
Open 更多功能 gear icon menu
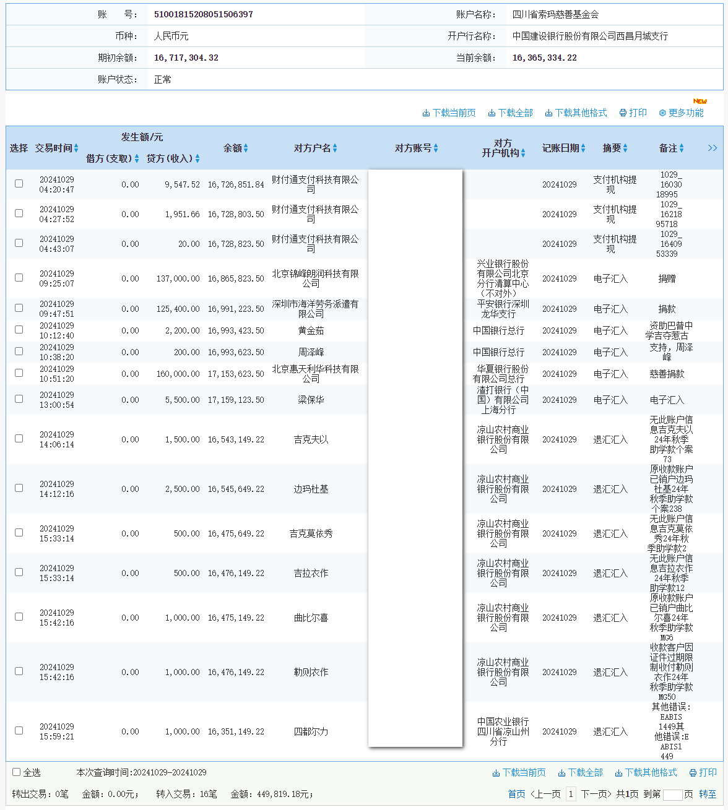pos(662,113)
